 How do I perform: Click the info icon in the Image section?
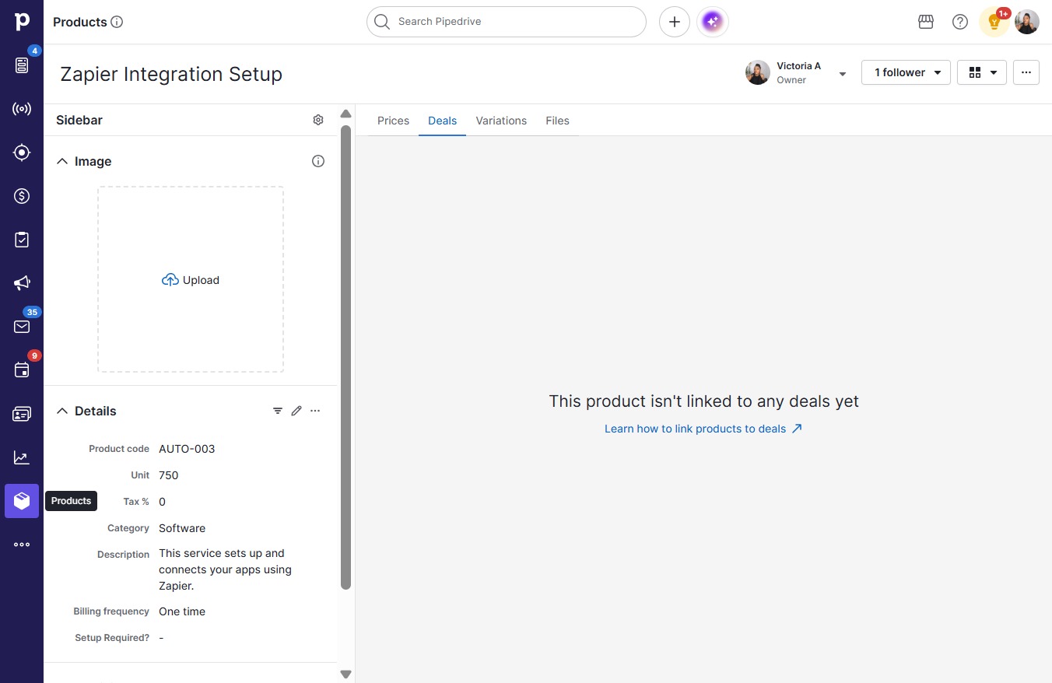(318, 161)
